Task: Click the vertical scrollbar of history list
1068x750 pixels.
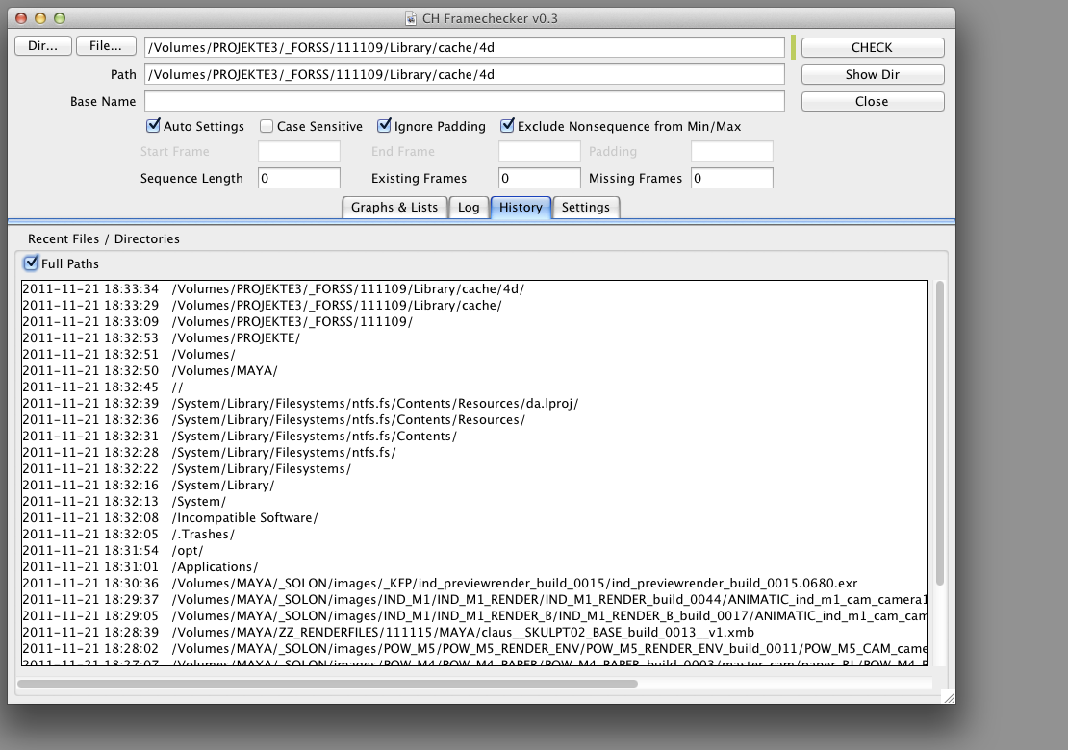Action: tap(940, 433)
